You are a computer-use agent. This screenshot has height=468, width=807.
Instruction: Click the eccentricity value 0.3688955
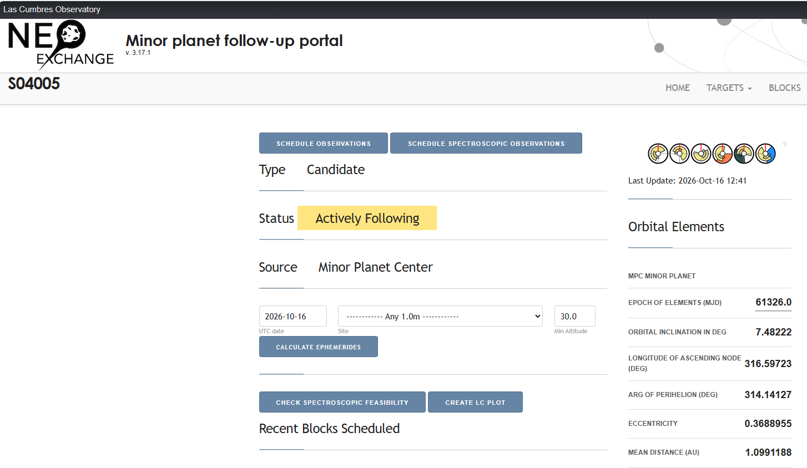pos(768,424)
